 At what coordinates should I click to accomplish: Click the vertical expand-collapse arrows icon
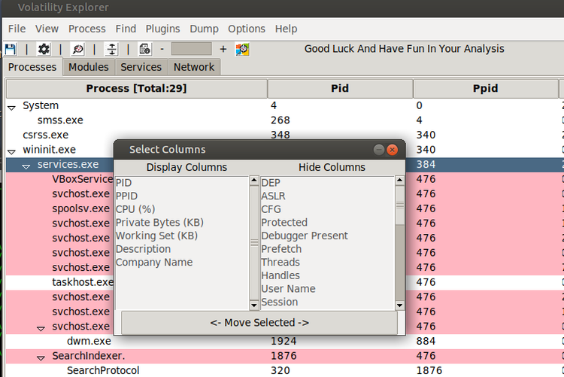click(112, 49)
